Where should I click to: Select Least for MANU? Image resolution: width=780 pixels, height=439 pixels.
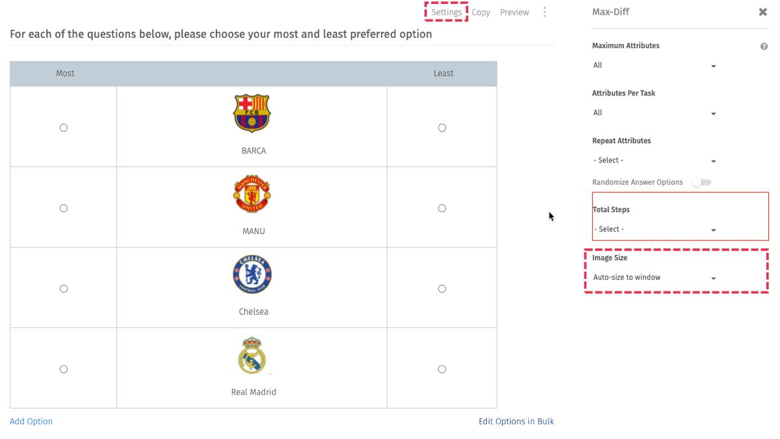pyautogui.click(x=442, y=208)
